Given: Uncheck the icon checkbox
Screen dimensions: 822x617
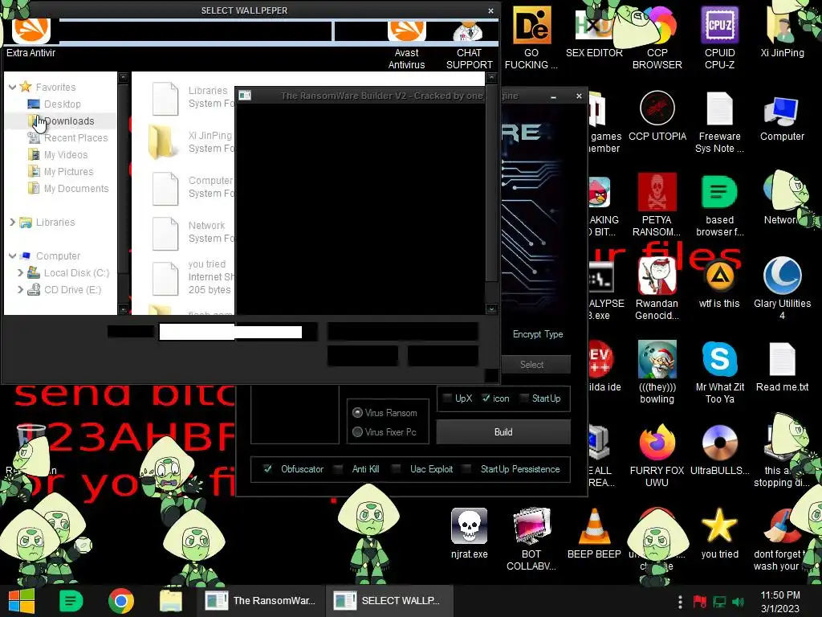Looking at the screenshot, I should [486, 398].
